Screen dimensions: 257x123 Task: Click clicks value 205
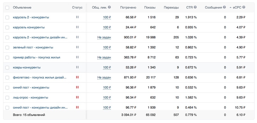pos(176,38)
